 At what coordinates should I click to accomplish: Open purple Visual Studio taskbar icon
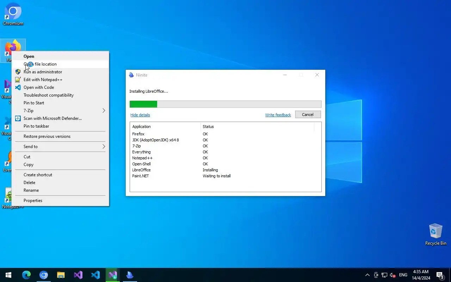78,275
